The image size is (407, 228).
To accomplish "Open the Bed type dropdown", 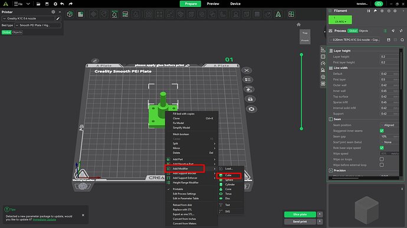I will click(38, 25).
